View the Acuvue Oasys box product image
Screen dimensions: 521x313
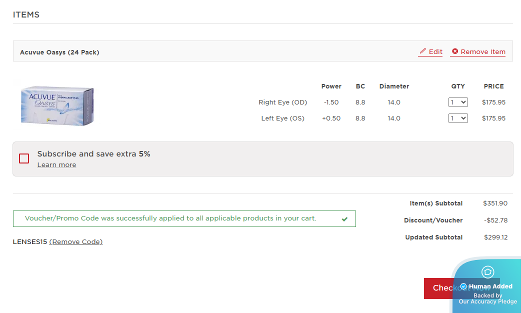(x=57, y=105)
